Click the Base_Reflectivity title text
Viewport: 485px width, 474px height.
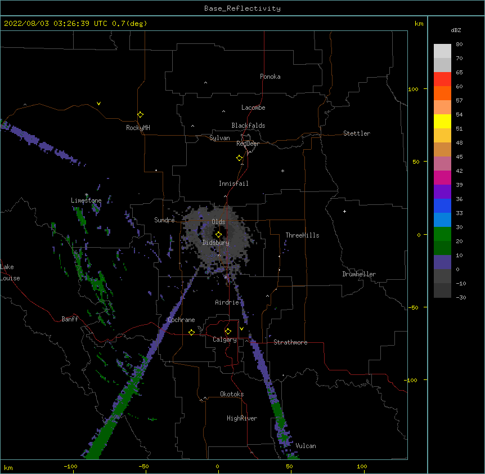tap(242, 8)
